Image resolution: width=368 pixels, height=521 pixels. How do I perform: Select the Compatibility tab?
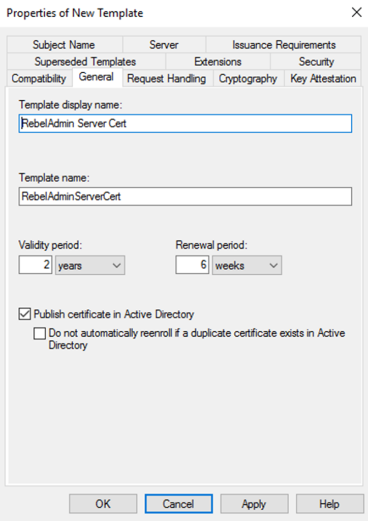[x=39, y=78]
